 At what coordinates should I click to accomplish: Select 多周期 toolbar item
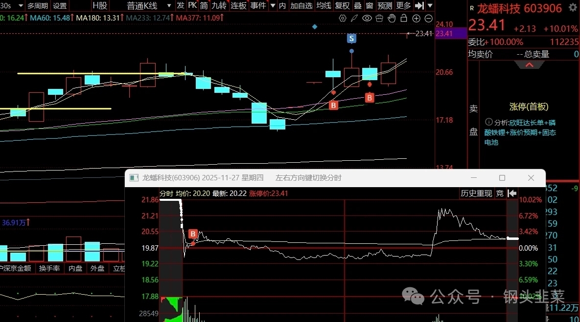click(x=37, y=5)
